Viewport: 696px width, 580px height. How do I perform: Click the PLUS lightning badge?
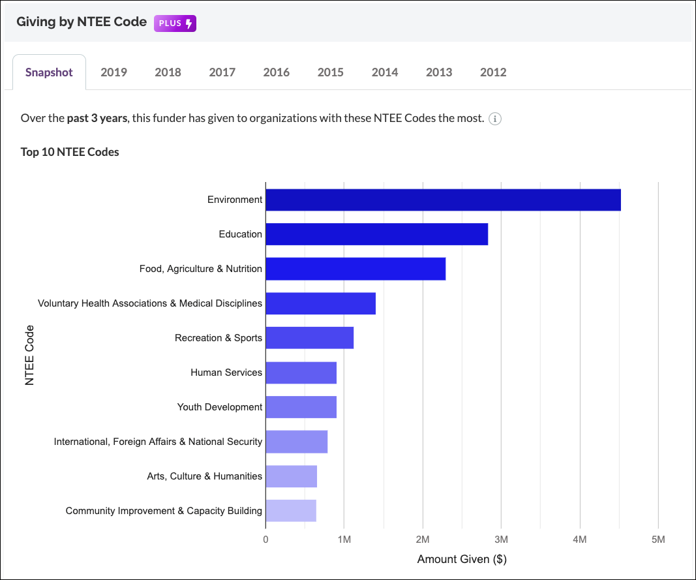click(174, 23)
